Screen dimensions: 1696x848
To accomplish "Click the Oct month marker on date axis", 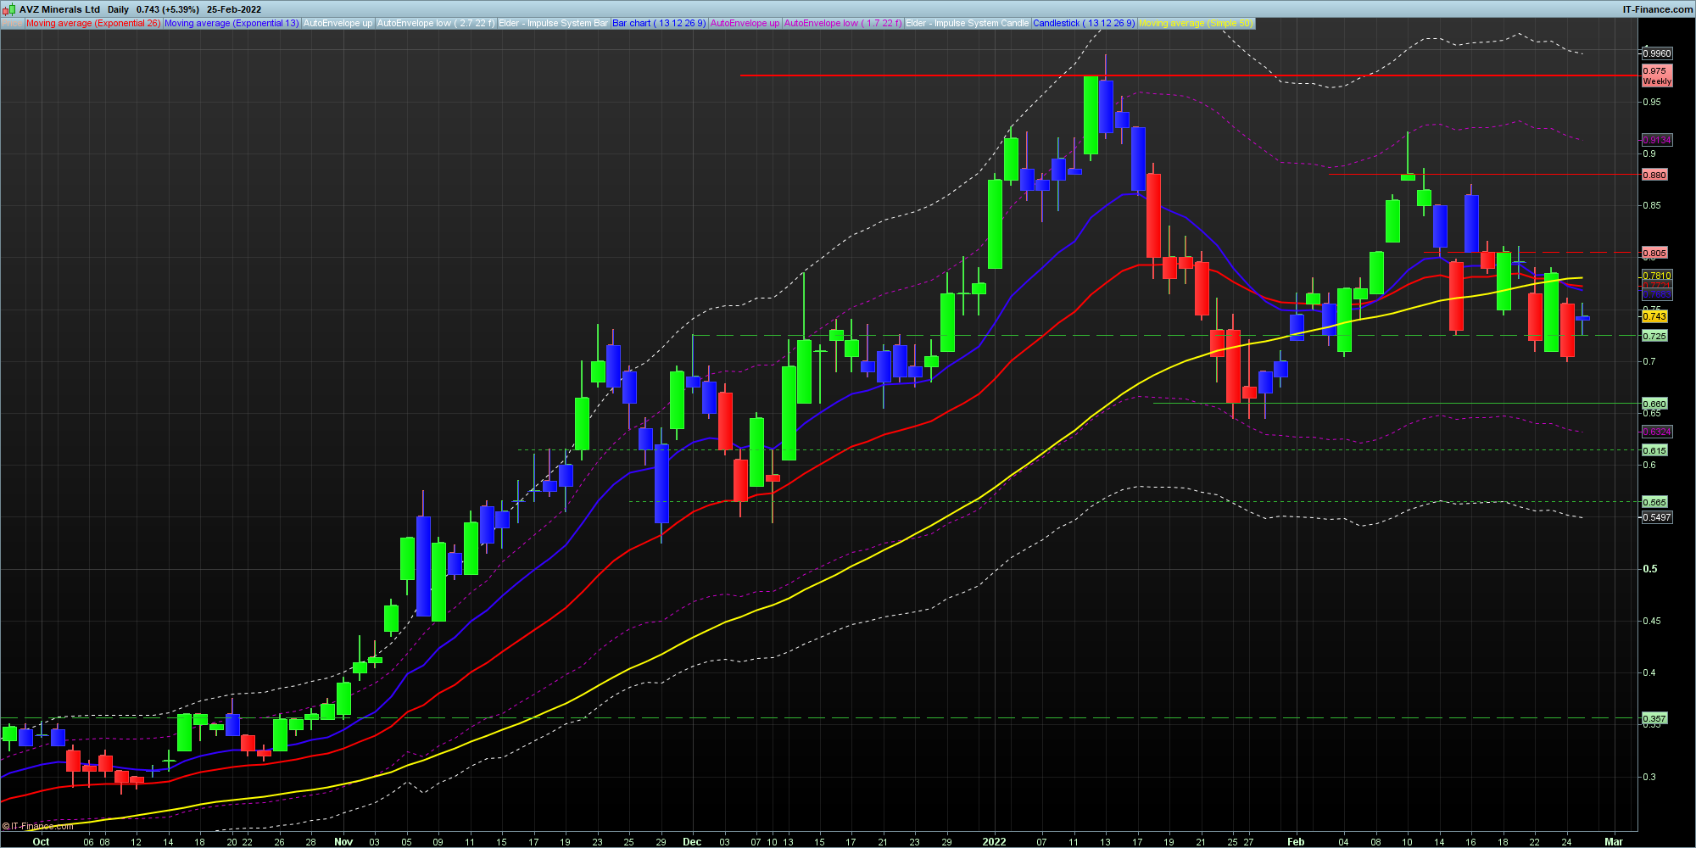I will (x=41, y=841).
